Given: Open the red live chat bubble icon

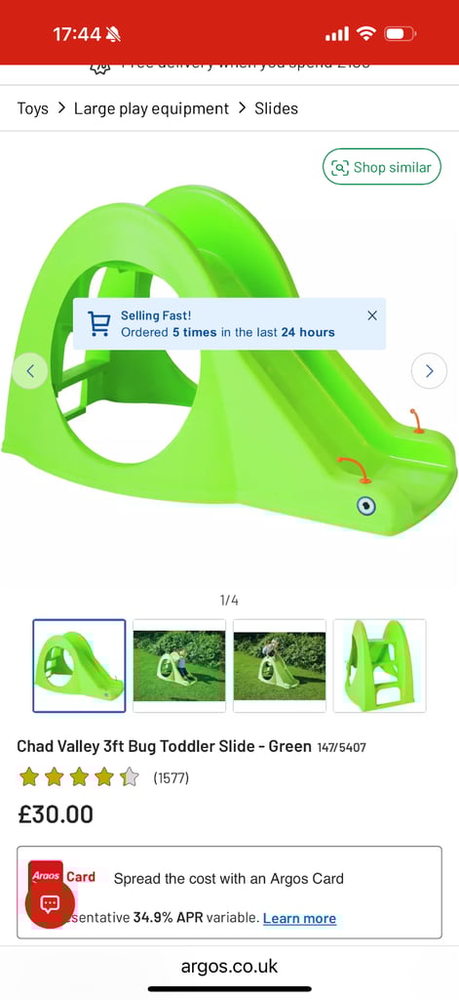Looking at the screenshot, I should click(50, 903).
